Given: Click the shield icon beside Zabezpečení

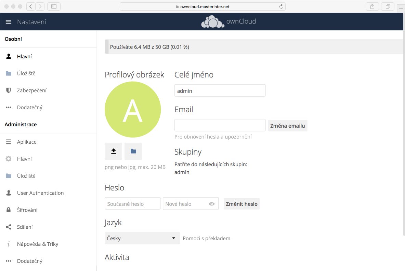Looking at the screenshot, I should 9,90.
